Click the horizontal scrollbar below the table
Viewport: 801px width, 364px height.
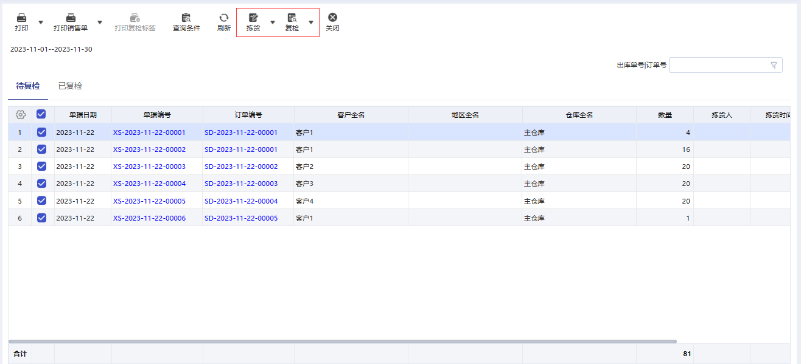tap(341, 342)
